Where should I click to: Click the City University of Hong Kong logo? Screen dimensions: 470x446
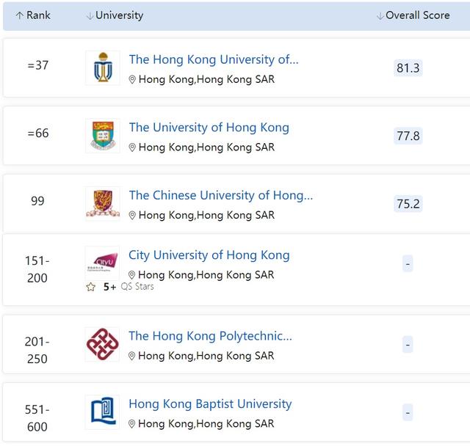(102, 263)
